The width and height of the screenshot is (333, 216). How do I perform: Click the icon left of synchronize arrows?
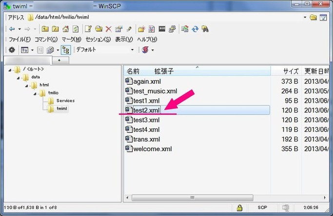[185, 29]
